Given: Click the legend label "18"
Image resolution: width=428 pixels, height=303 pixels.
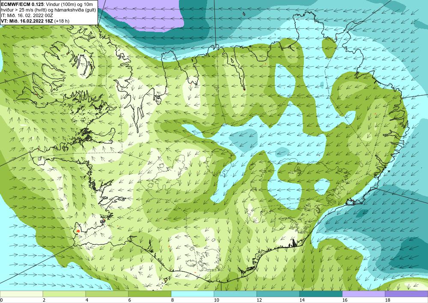Looking at the screenshot, I should click(387, 300).
